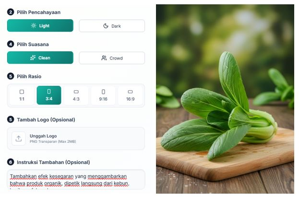Select the 16:9 ratio
Viewport: 299px width, 197px height.
pyautogui.click(x=130, y=95)
